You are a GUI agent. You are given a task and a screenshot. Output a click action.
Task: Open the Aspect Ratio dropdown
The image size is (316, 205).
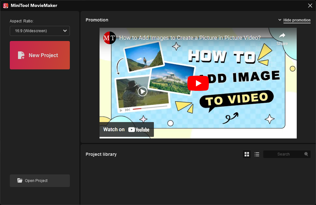pos(40,31)
